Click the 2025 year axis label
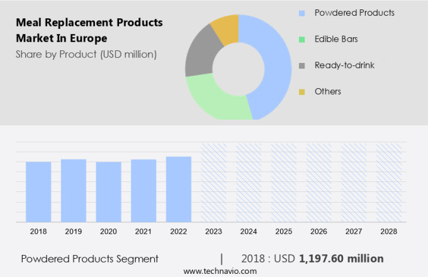The width and height of the screenshot is (428, 277). click(283, 232)
